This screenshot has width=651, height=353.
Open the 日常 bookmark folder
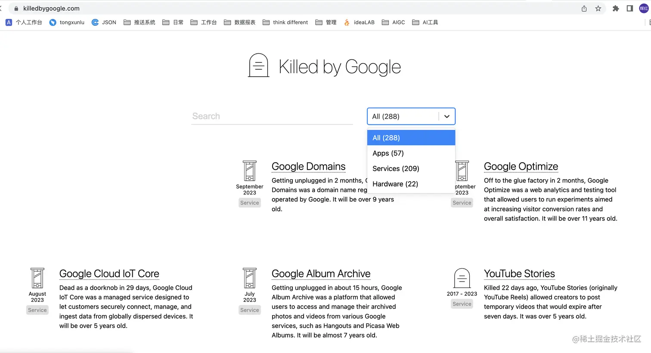173,22
